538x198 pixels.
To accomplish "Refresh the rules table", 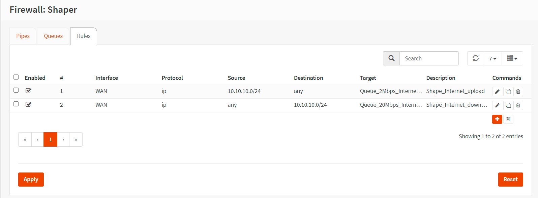I will [476, 58].
